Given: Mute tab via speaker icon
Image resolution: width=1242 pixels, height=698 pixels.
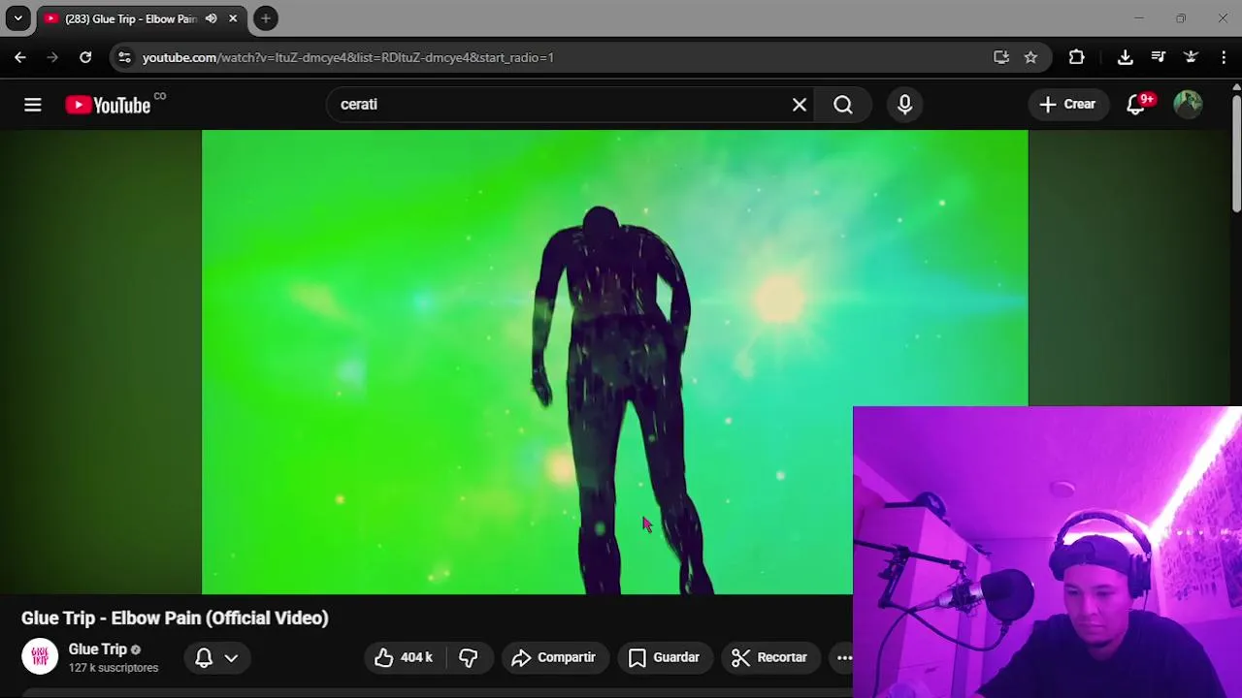Looking at the screenshot, I should coord(211,18).
